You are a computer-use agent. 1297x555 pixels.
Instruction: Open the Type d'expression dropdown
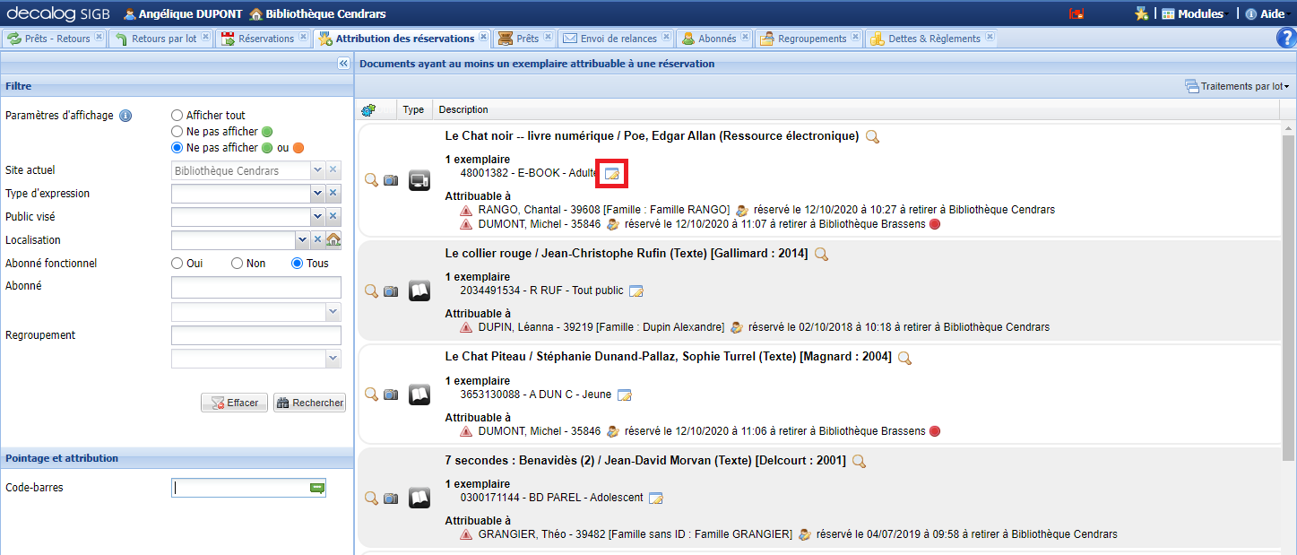pyautogui.click(x=316, y=194)
